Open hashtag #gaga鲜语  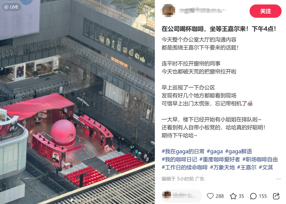(x=239, y=151)
